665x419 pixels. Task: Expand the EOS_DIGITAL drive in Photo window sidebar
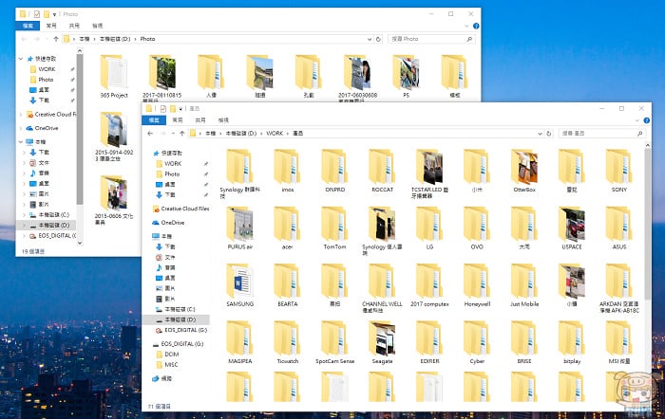coord(24,236)
